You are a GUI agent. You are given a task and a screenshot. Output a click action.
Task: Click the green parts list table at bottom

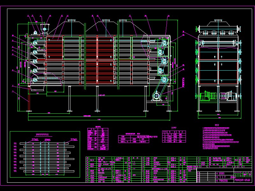(140, 170)
